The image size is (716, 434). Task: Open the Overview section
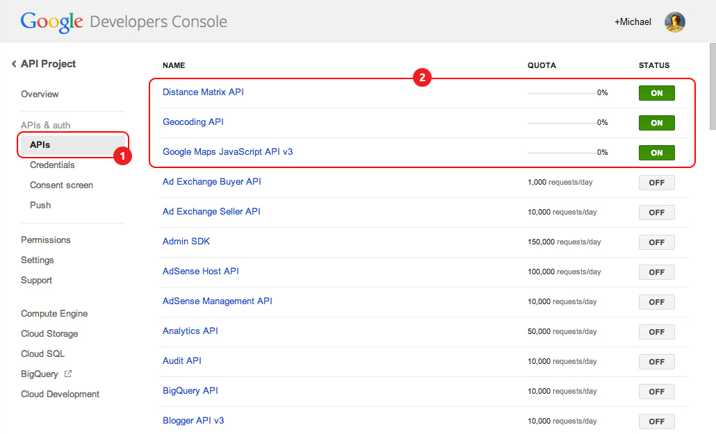coord(40,94)
